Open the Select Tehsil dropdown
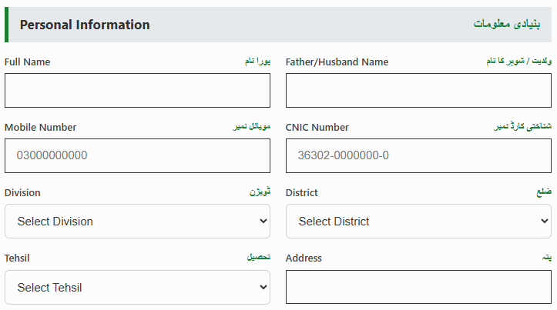Screen dimensions: 557x310 (x=137, y=288)
